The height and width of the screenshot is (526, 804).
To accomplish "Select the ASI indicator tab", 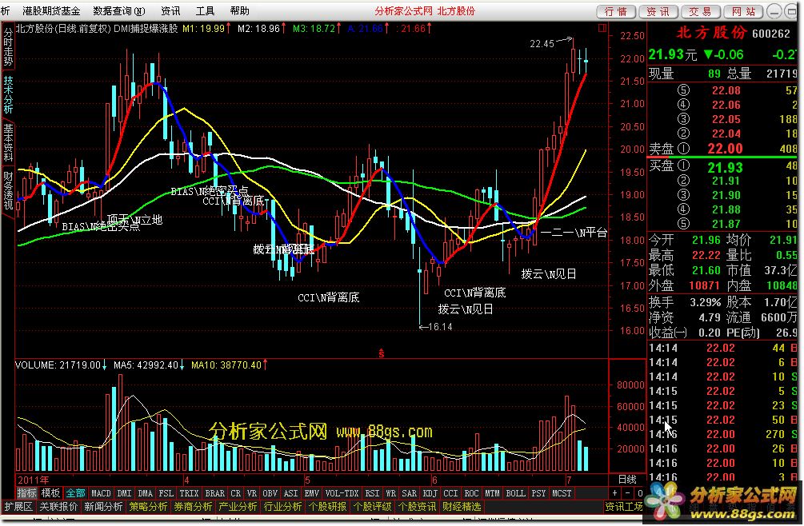I will (x=290, y=493).
